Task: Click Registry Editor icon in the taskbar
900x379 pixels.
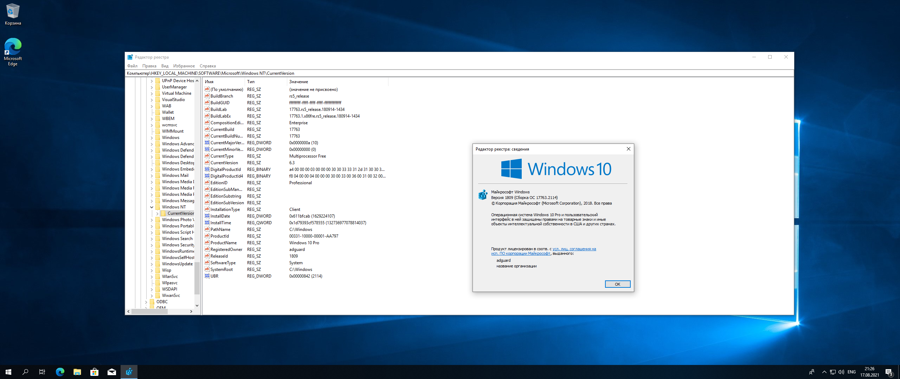Action: coord(129,372)
